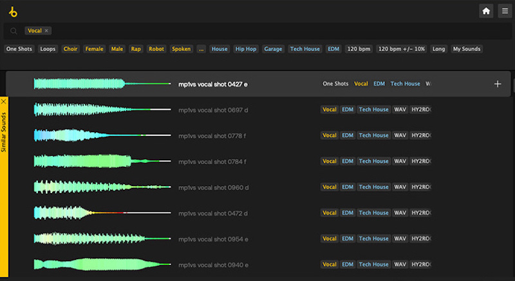Toggle the Loops filter tag
515x281 pixels.
(48, 49)
